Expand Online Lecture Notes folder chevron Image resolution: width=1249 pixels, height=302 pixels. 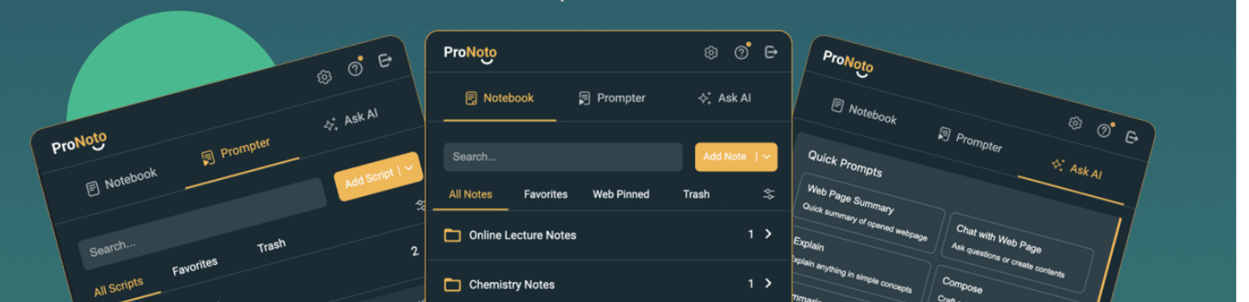click(x=768, y=234)
